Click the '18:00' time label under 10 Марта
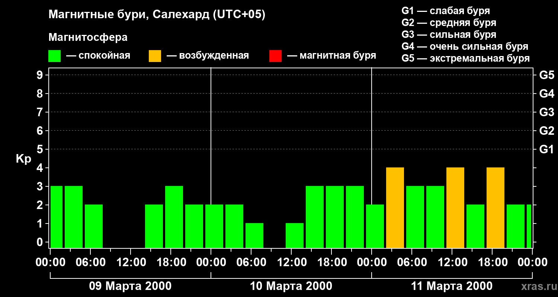The image size is (558, 297). pos(331,262)
